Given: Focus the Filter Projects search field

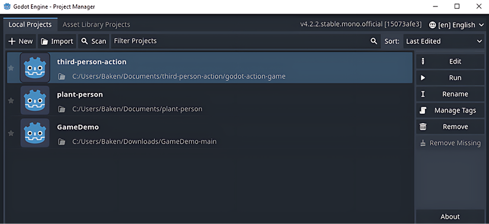Looking at the screenshot, I should point(246,41).
